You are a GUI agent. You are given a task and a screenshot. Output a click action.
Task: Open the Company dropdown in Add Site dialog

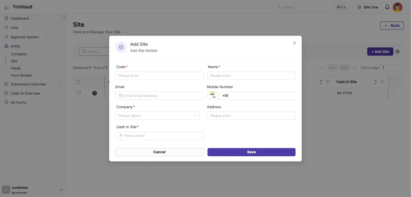click(157, 116)
